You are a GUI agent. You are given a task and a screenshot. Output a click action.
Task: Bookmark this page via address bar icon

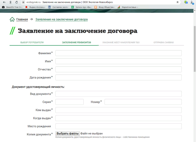[x=178, y=2]
